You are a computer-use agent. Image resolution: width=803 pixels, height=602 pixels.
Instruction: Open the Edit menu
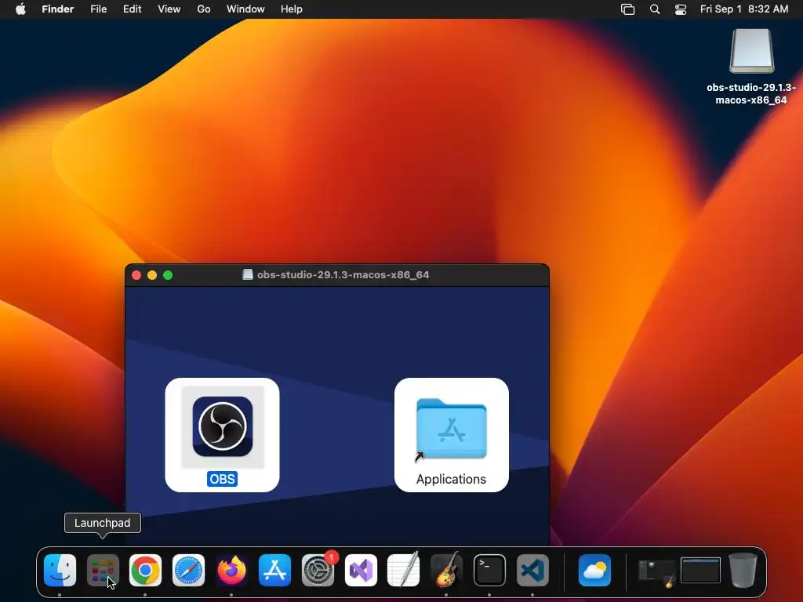pos(132,9)
